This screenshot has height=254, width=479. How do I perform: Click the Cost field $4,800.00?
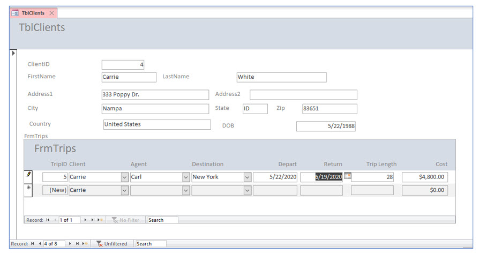pos(425,177)
